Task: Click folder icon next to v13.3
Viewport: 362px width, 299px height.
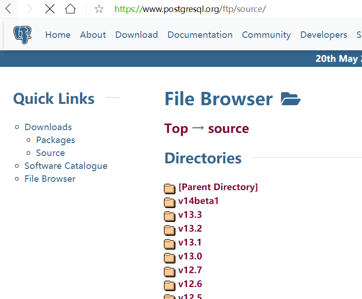Action: point(170,216)
